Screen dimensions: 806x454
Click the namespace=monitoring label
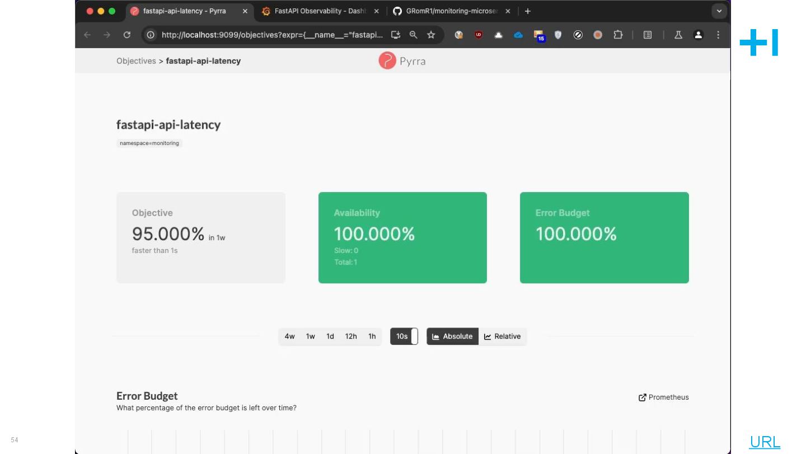tap(149, 143)
